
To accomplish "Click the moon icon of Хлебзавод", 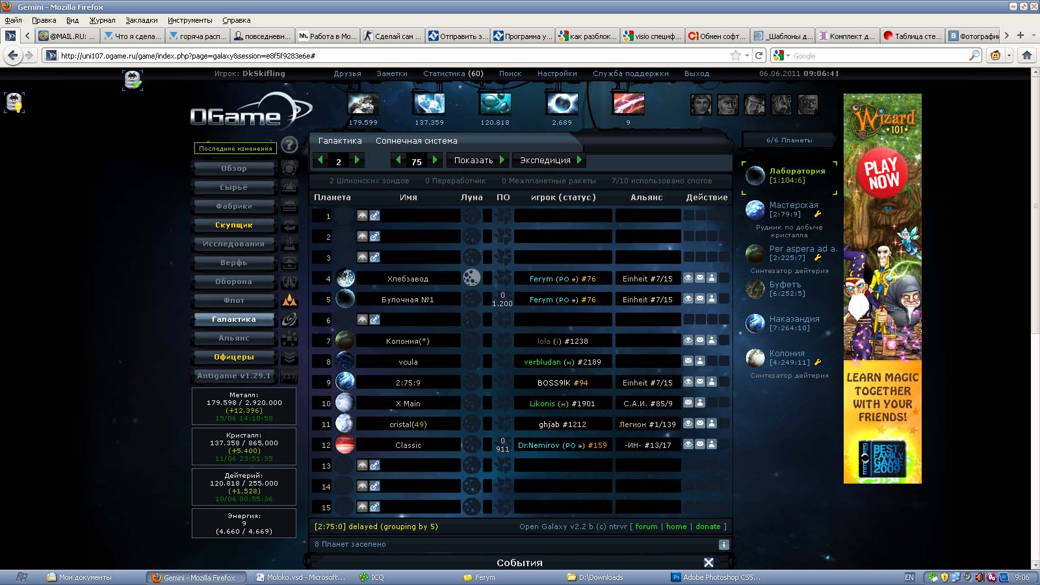I will click(471, 278).
